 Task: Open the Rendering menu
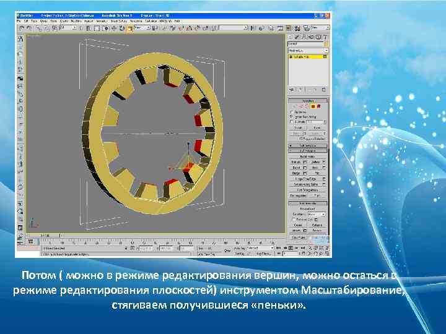click(x=136, y=21)
